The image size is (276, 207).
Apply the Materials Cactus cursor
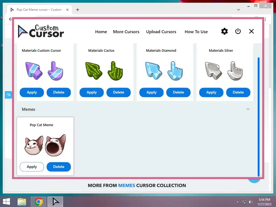(92, 92)
